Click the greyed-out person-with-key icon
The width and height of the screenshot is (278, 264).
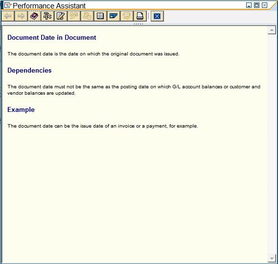(x=87, y=16)
